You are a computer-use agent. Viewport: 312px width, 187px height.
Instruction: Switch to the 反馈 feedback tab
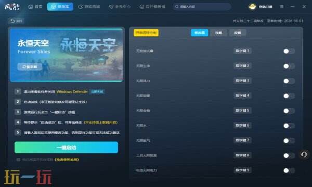238,33
